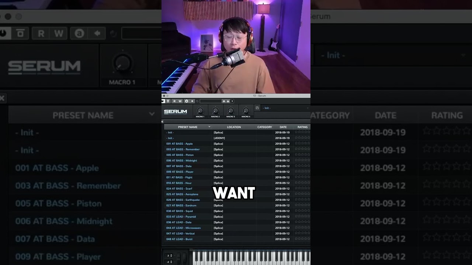
Task: Set star rating for '006 AT BASS - Midnight'
Action: pyautogui.click(x=302, y=160)
